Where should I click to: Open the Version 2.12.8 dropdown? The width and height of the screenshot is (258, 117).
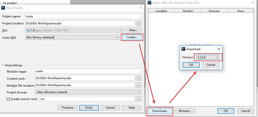coord(207,57)
